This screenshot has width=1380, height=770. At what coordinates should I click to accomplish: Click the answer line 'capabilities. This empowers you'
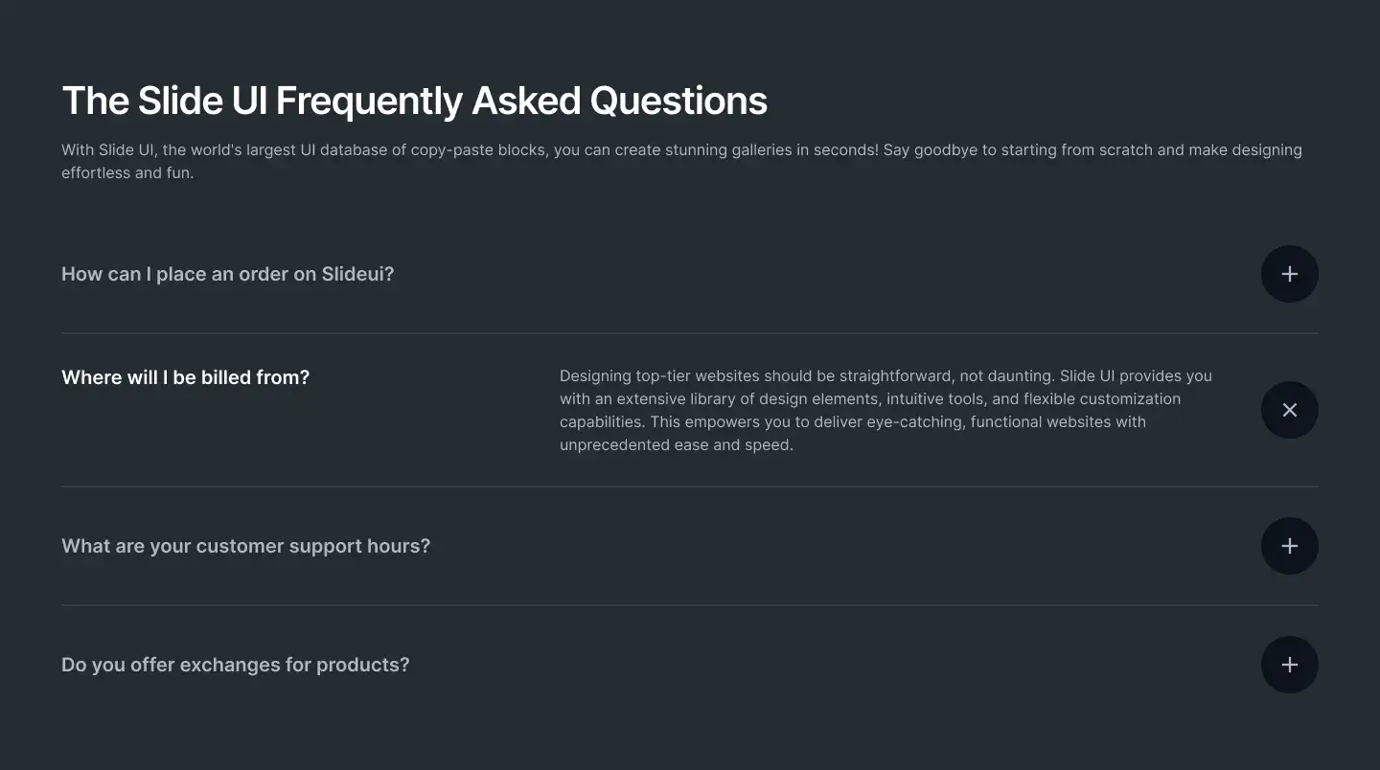pos(852,422)
